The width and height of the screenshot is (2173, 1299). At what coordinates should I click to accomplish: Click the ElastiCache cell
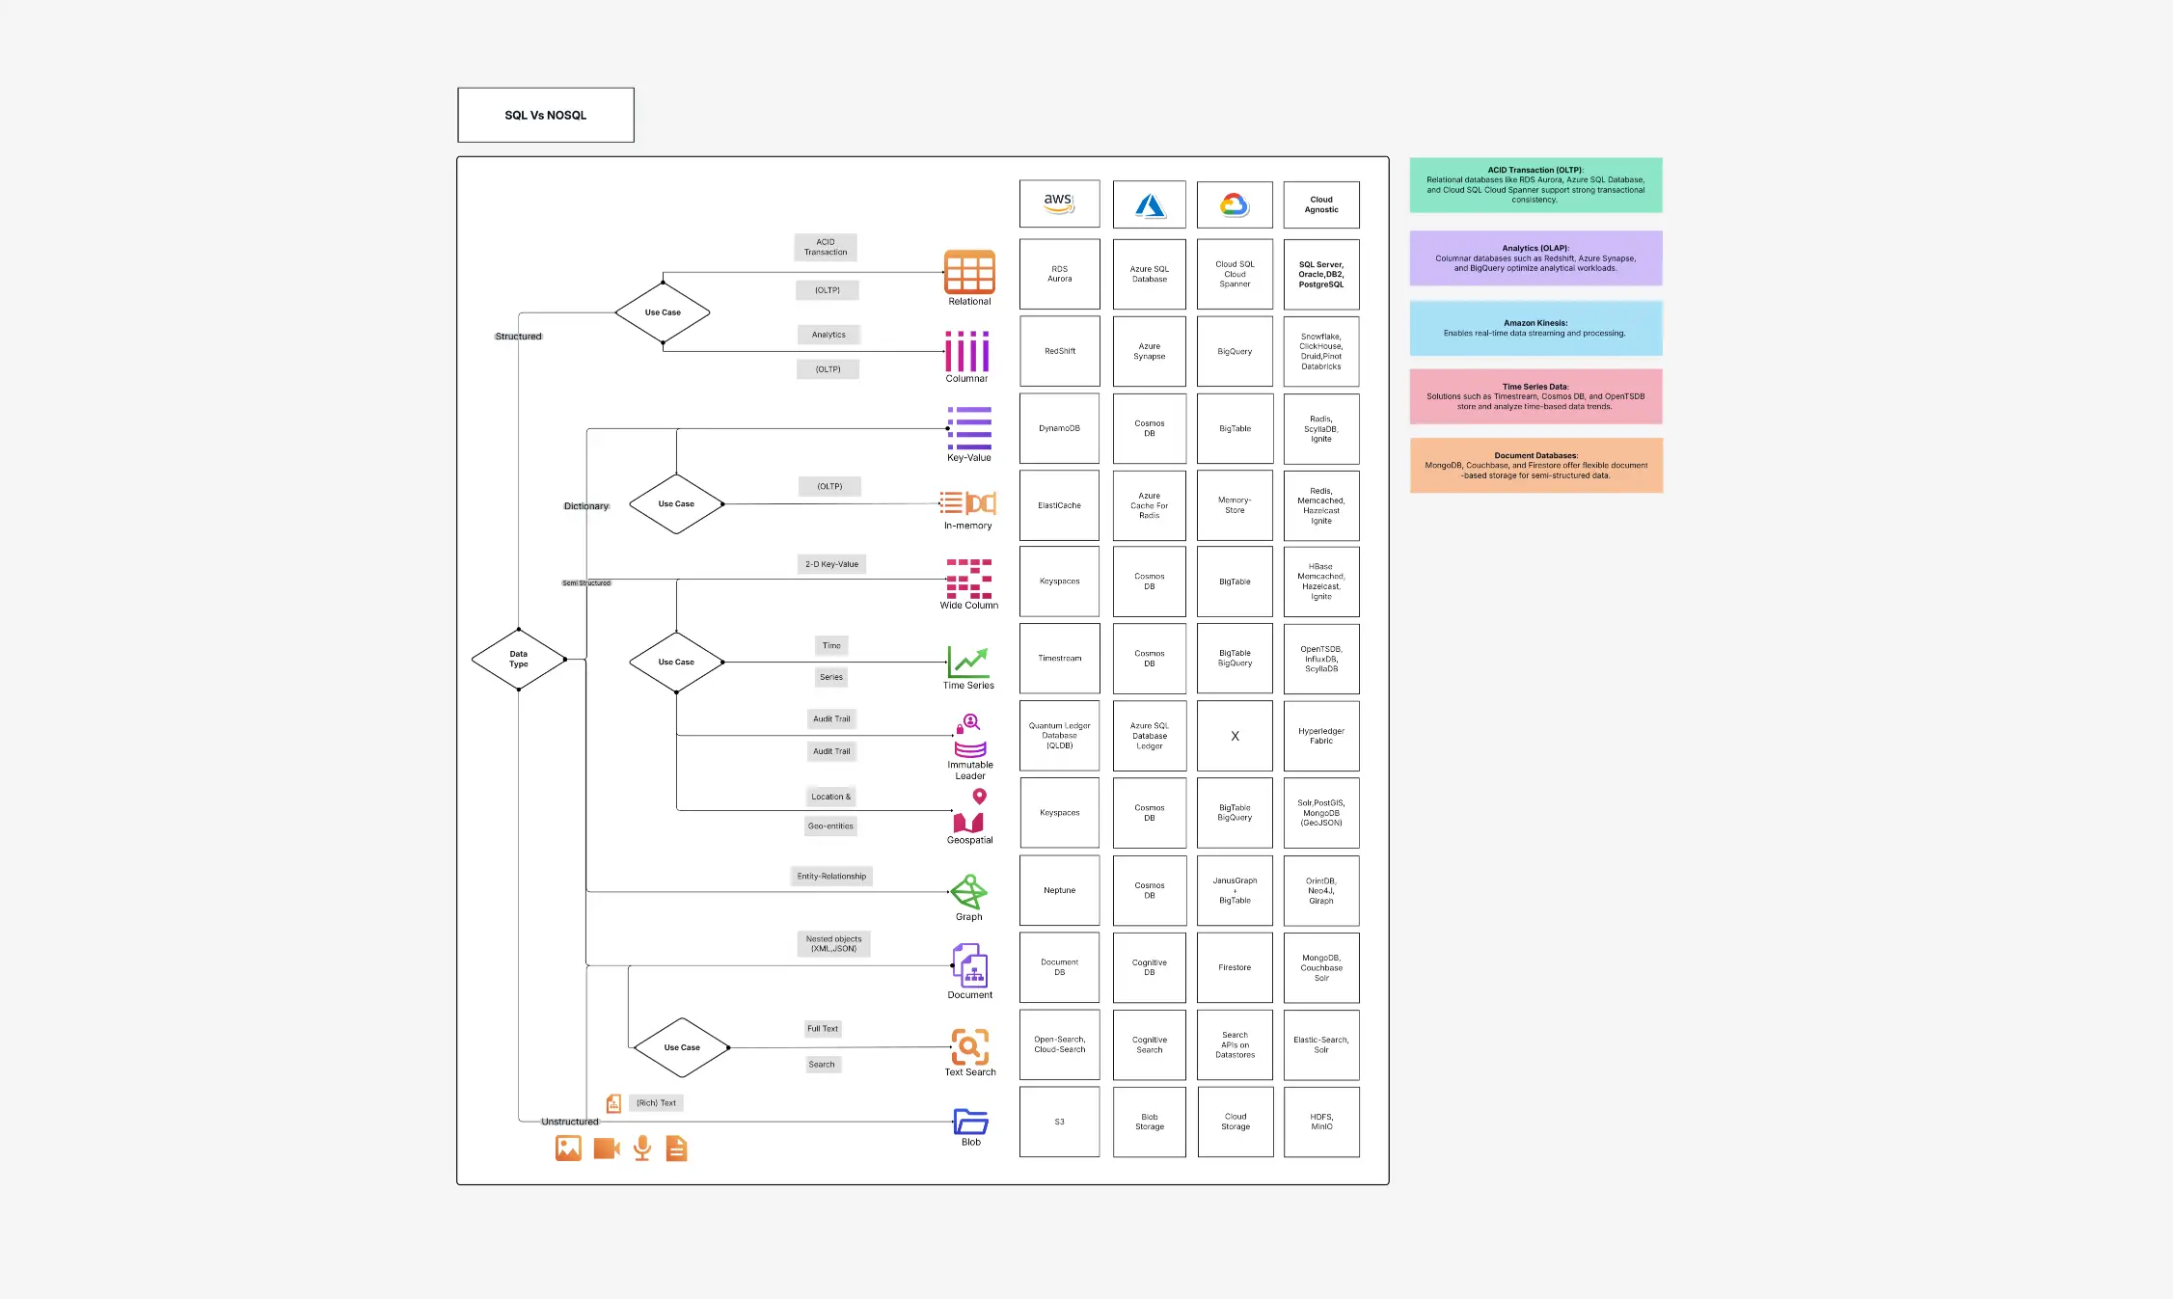[x=1059, y=505]
